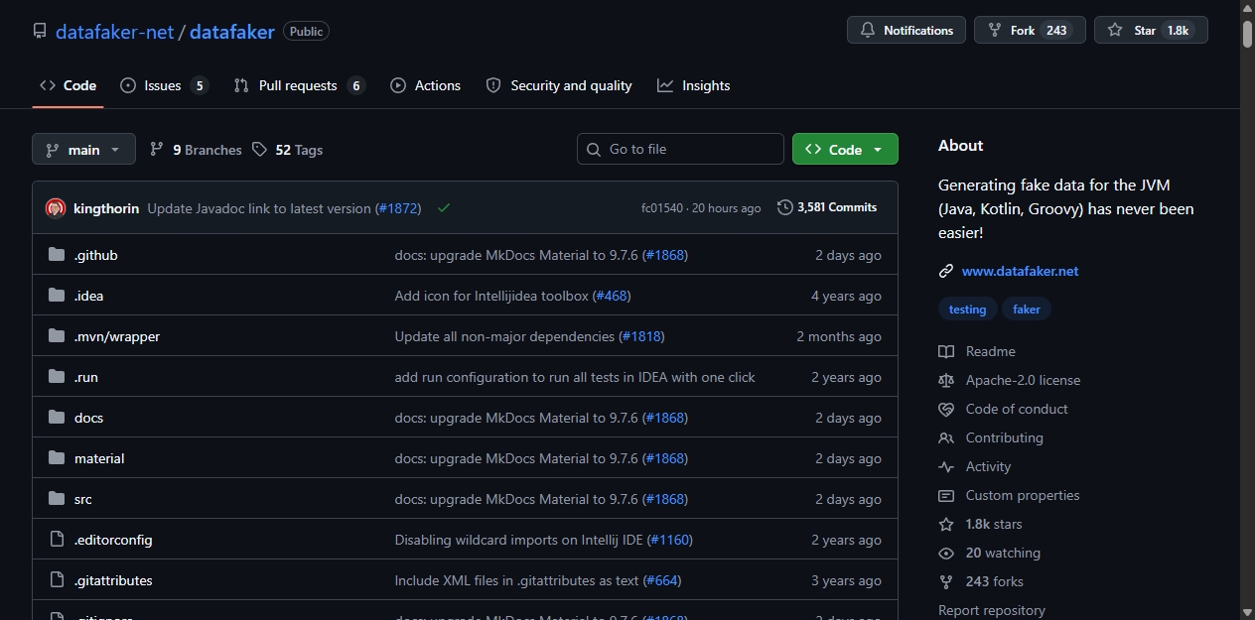Click the .idea folder icon
This screenshot has width=1255, height=620.
[x=57, y=296]
